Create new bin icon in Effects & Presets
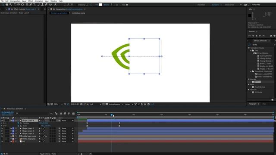Image resolution: width=276 pixels, height=155 pixels. [272, 99]
